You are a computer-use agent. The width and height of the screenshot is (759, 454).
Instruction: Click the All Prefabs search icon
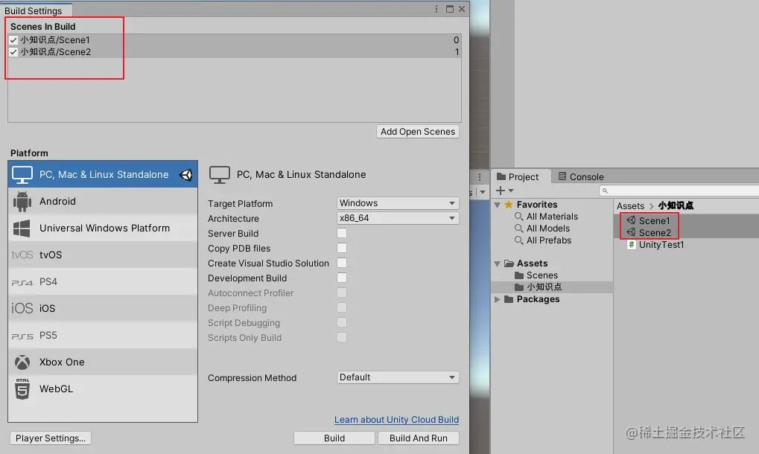click(519, 240)
